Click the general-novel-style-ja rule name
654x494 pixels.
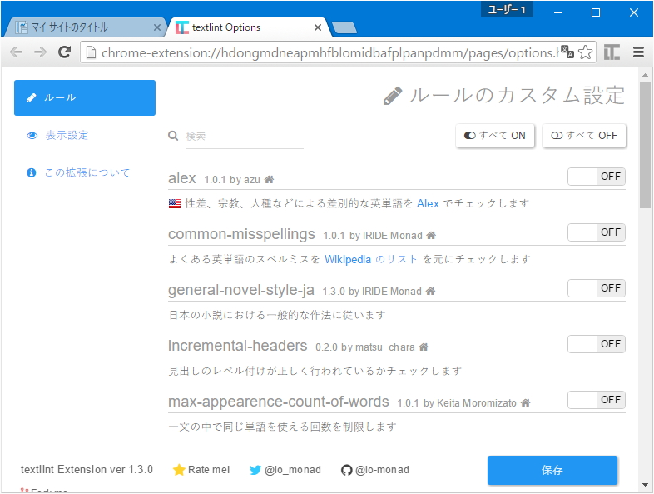coord(241,290)
